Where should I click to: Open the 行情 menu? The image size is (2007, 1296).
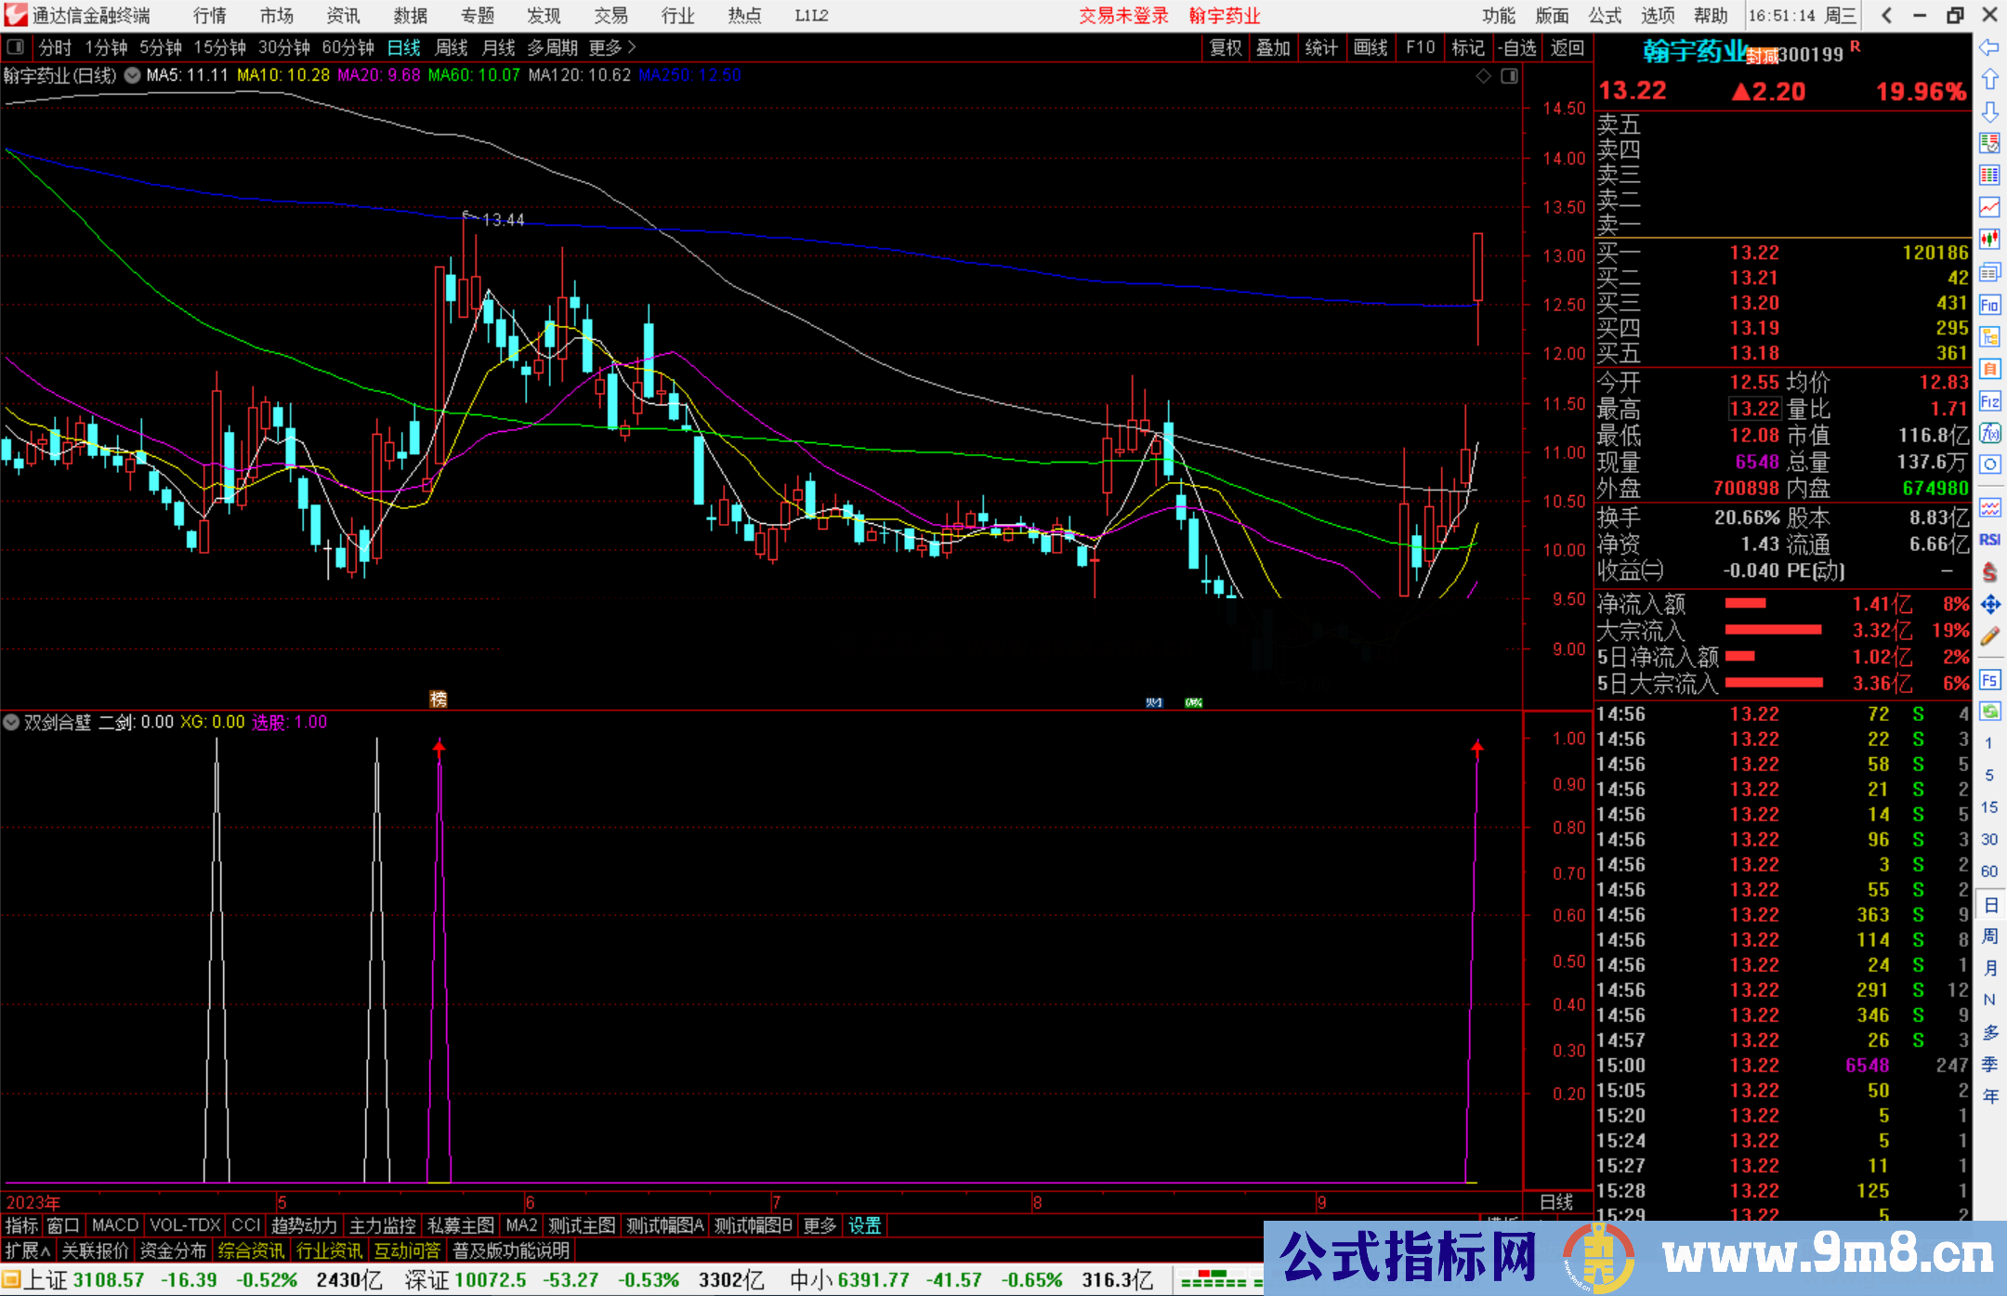(210, 16)
